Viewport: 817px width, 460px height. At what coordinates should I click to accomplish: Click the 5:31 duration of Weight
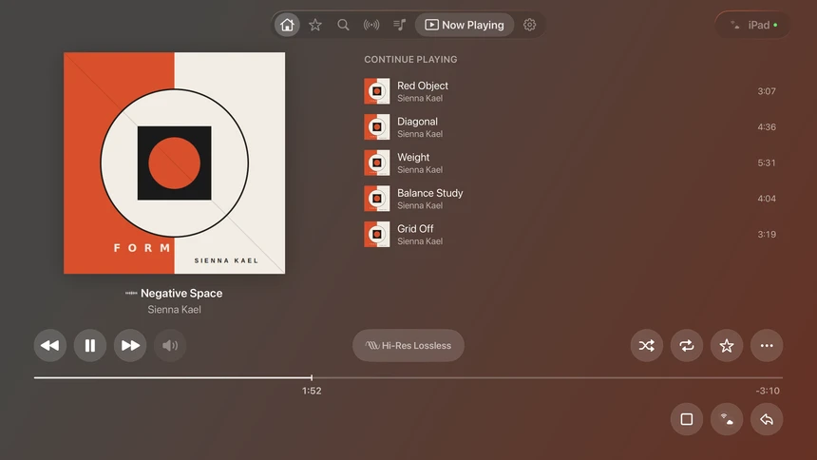767,163
